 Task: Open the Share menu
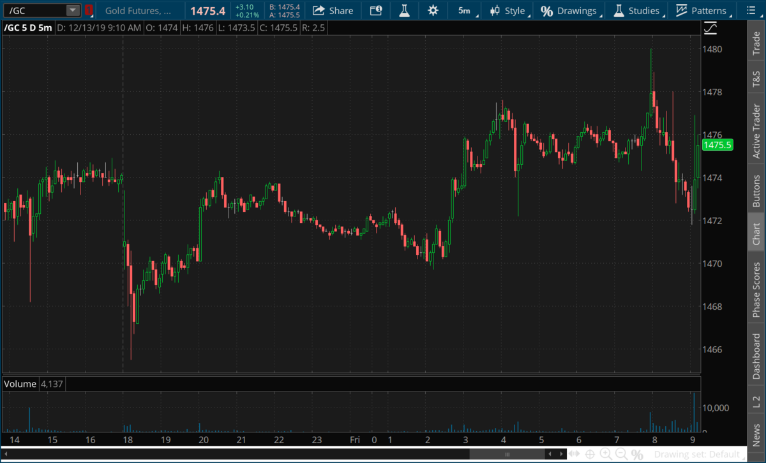click(333, 10)
